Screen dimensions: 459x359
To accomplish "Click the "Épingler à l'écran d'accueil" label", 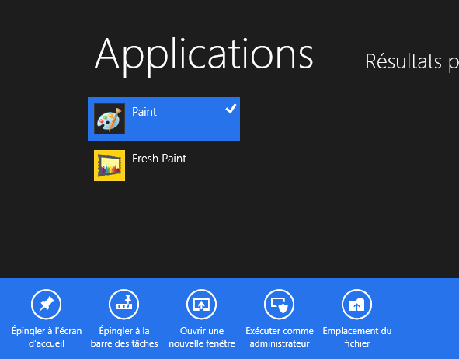I will [47, 337].
